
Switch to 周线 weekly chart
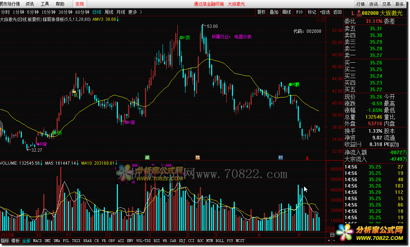point(109,12)
